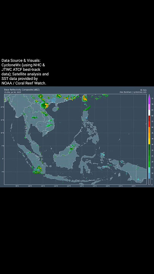Click the white 60-65 dBZ color band

[149, 113]
